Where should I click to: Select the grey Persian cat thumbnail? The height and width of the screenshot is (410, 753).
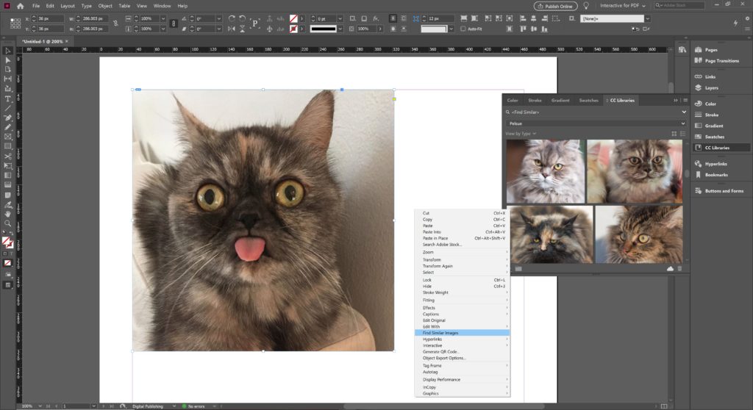pos(545,171)
